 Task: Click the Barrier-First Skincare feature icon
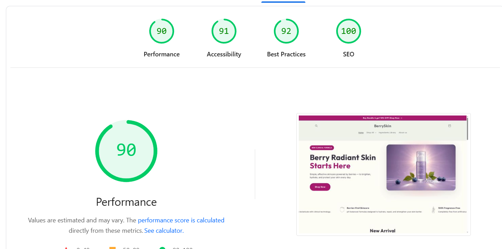[x=342, y=210]
